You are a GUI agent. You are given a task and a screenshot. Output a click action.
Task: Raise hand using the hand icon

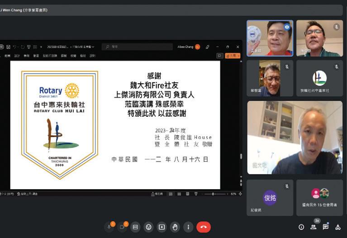[x=175, y=227]
